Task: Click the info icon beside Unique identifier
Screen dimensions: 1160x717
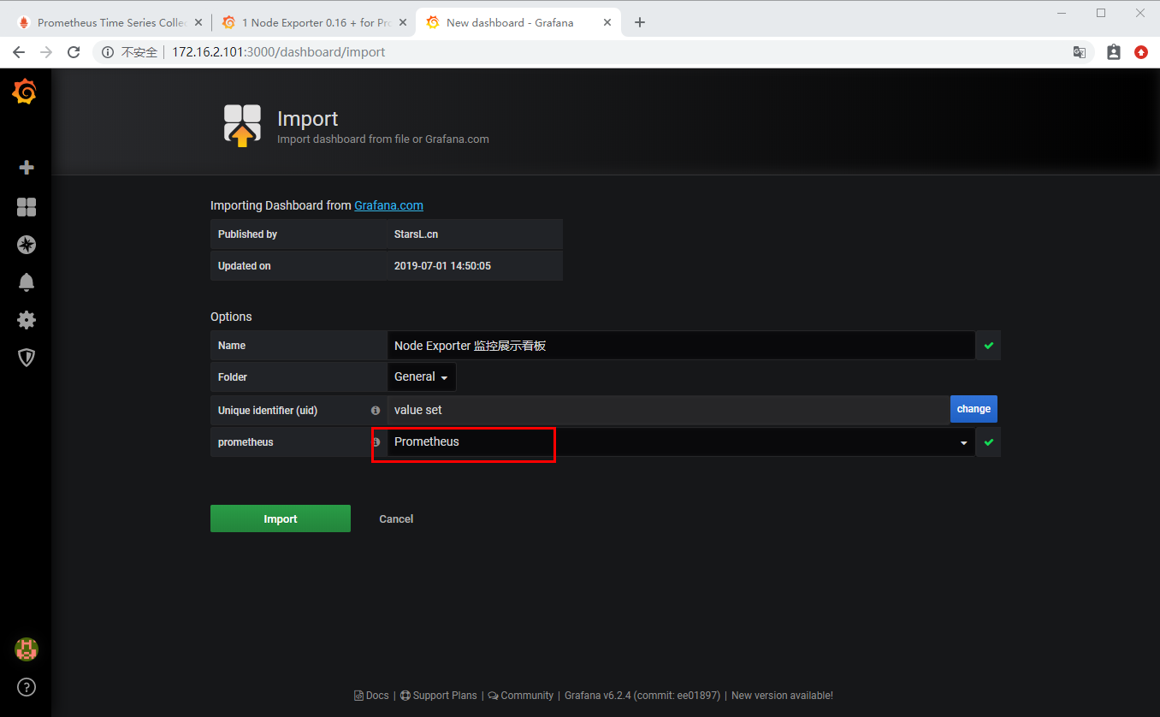Action: point(376,410)
